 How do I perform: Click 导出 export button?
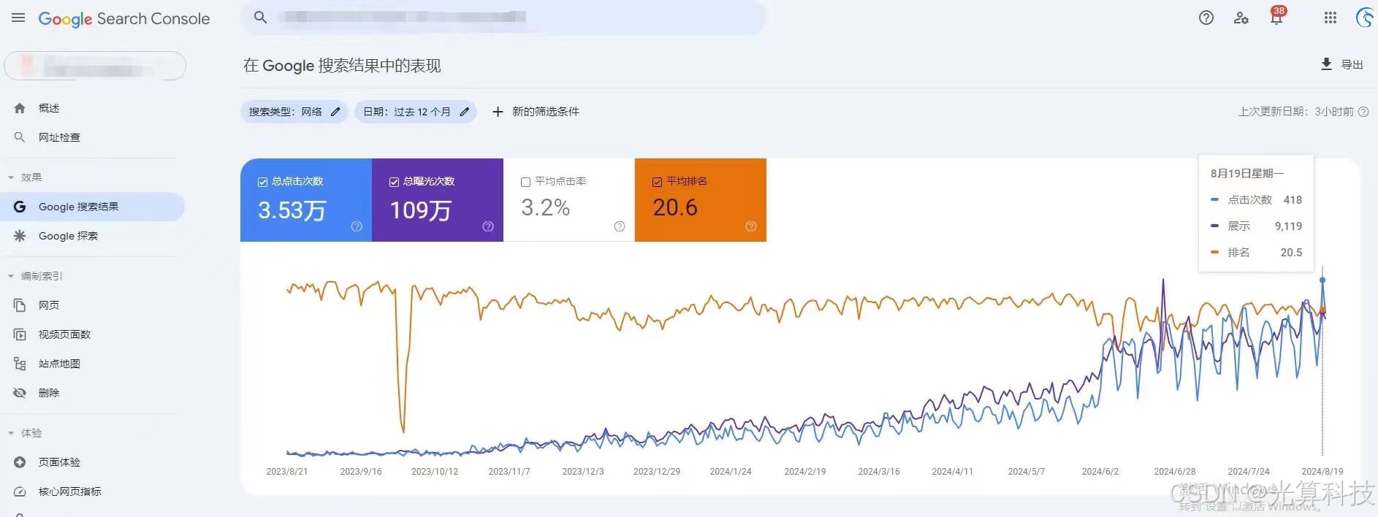pos(1341,64)
